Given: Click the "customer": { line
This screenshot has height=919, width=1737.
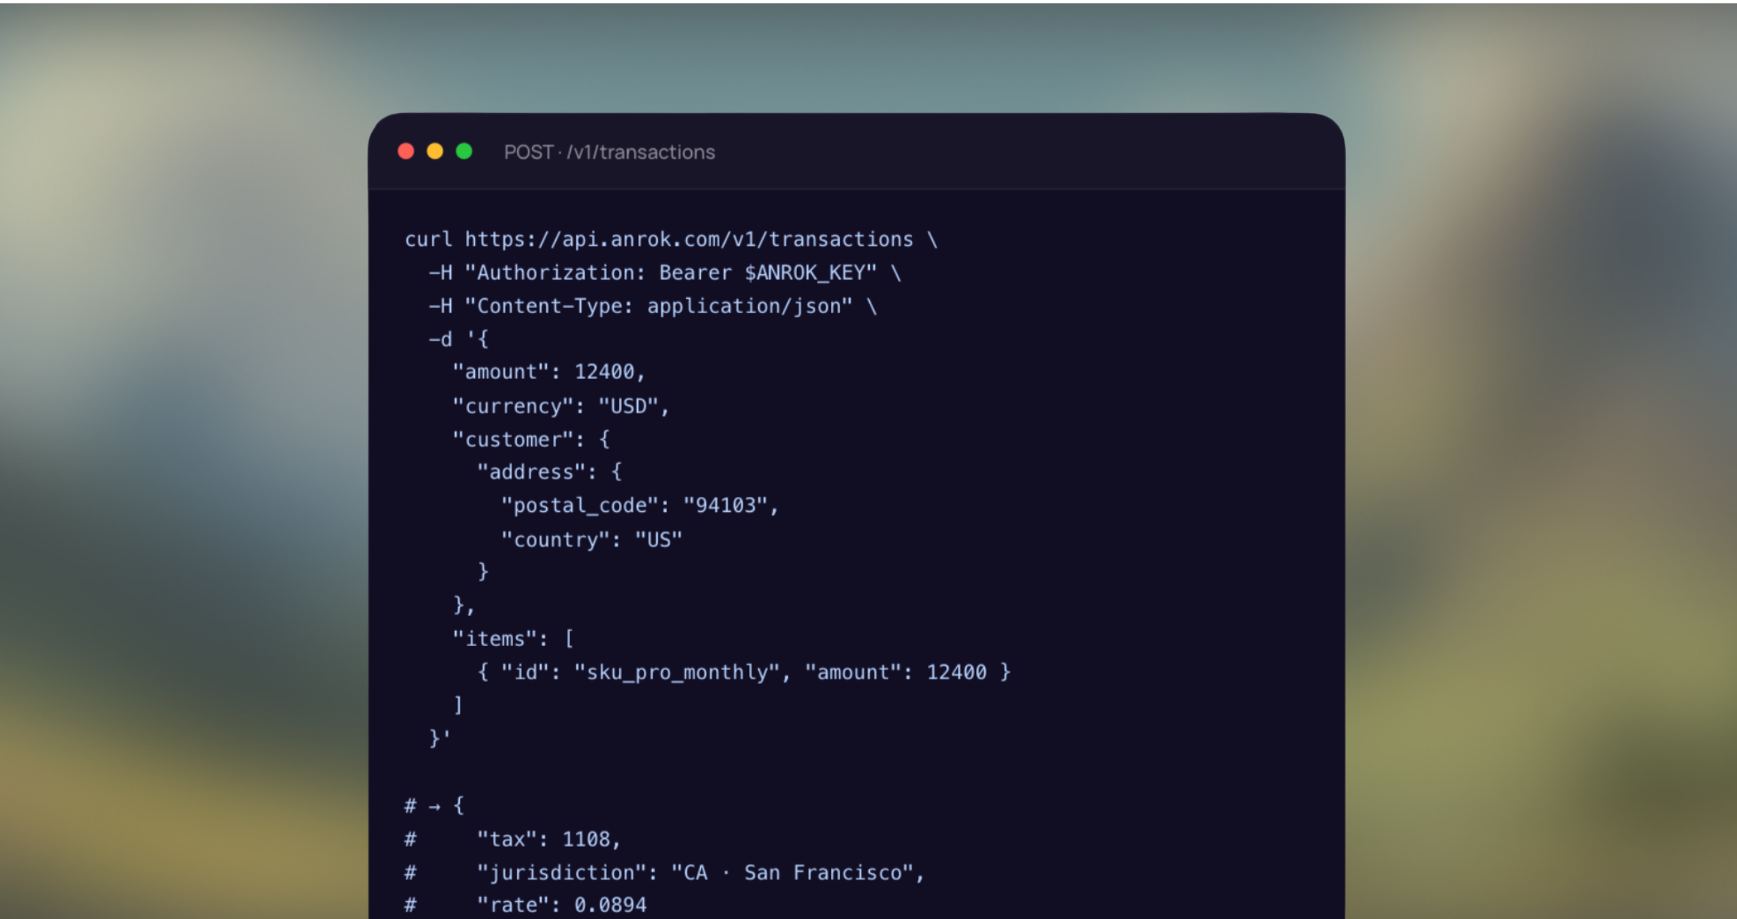Looking at the screenshot, I should click(x=531, y=440).
